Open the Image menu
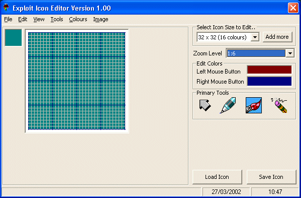Viewport: 301px width, 198px height. [x=101, y=19]
